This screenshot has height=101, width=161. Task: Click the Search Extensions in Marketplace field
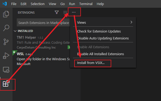(43, 23)
